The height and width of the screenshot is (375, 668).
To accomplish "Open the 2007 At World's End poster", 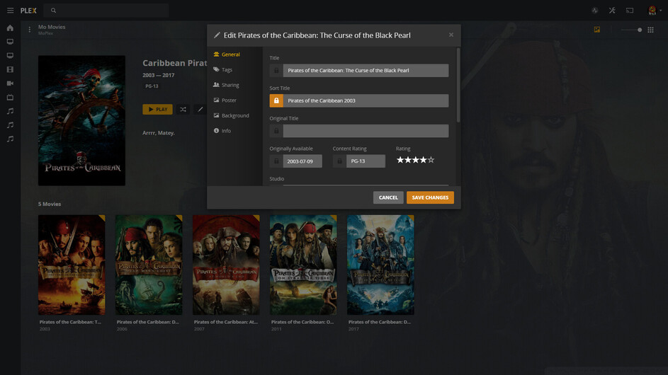I will coord(226,265).
